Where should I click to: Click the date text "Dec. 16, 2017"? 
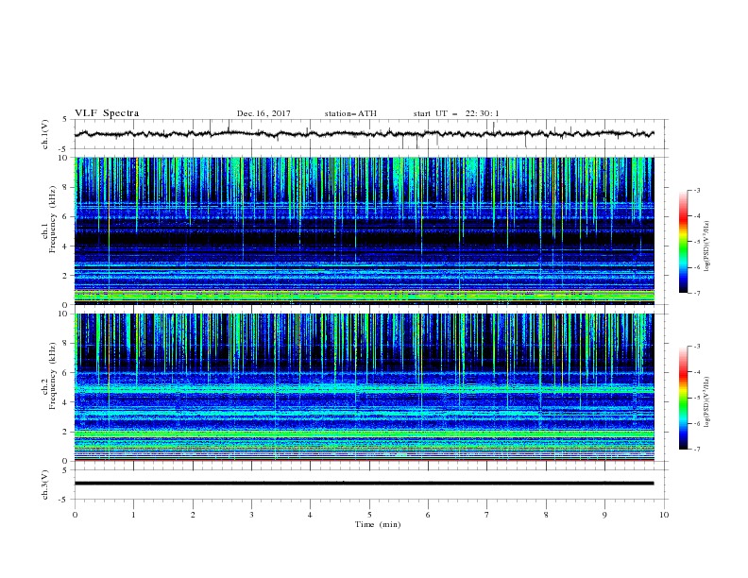point(263,113)
